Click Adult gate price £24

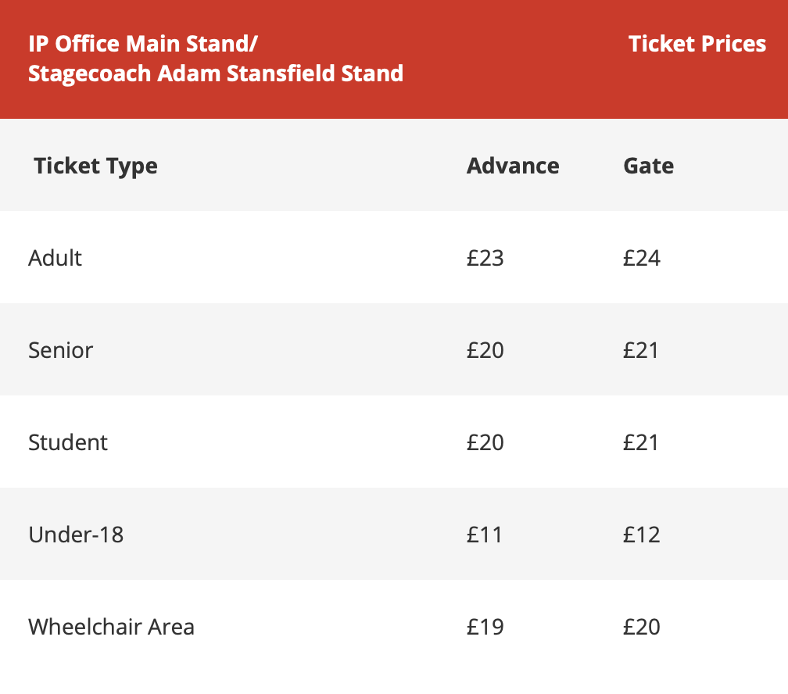click(x=641, y=258)
